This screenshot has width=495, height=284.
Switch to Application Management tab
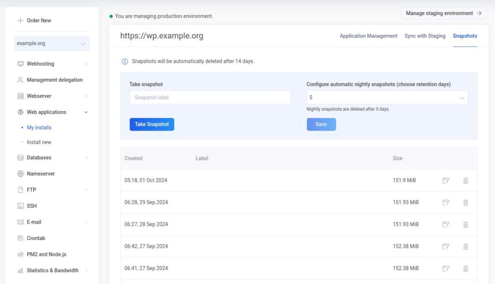(x=368, y=36)
